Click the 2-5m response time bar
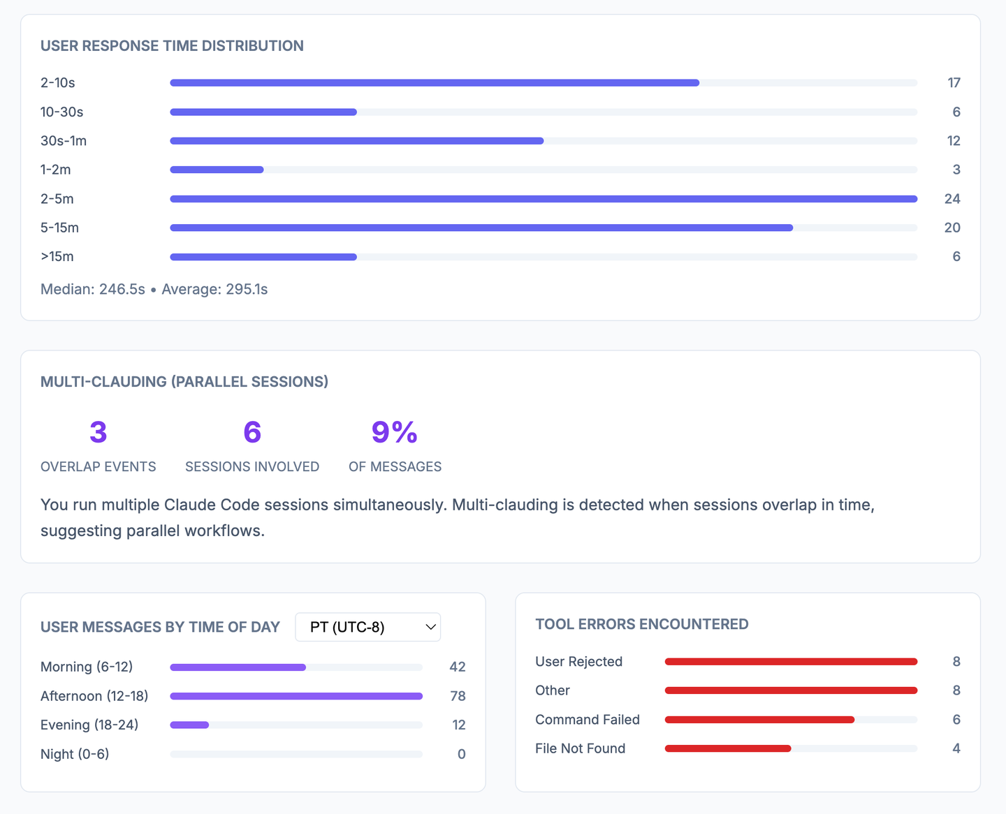The image size is (1006, 814). (544, 199)
